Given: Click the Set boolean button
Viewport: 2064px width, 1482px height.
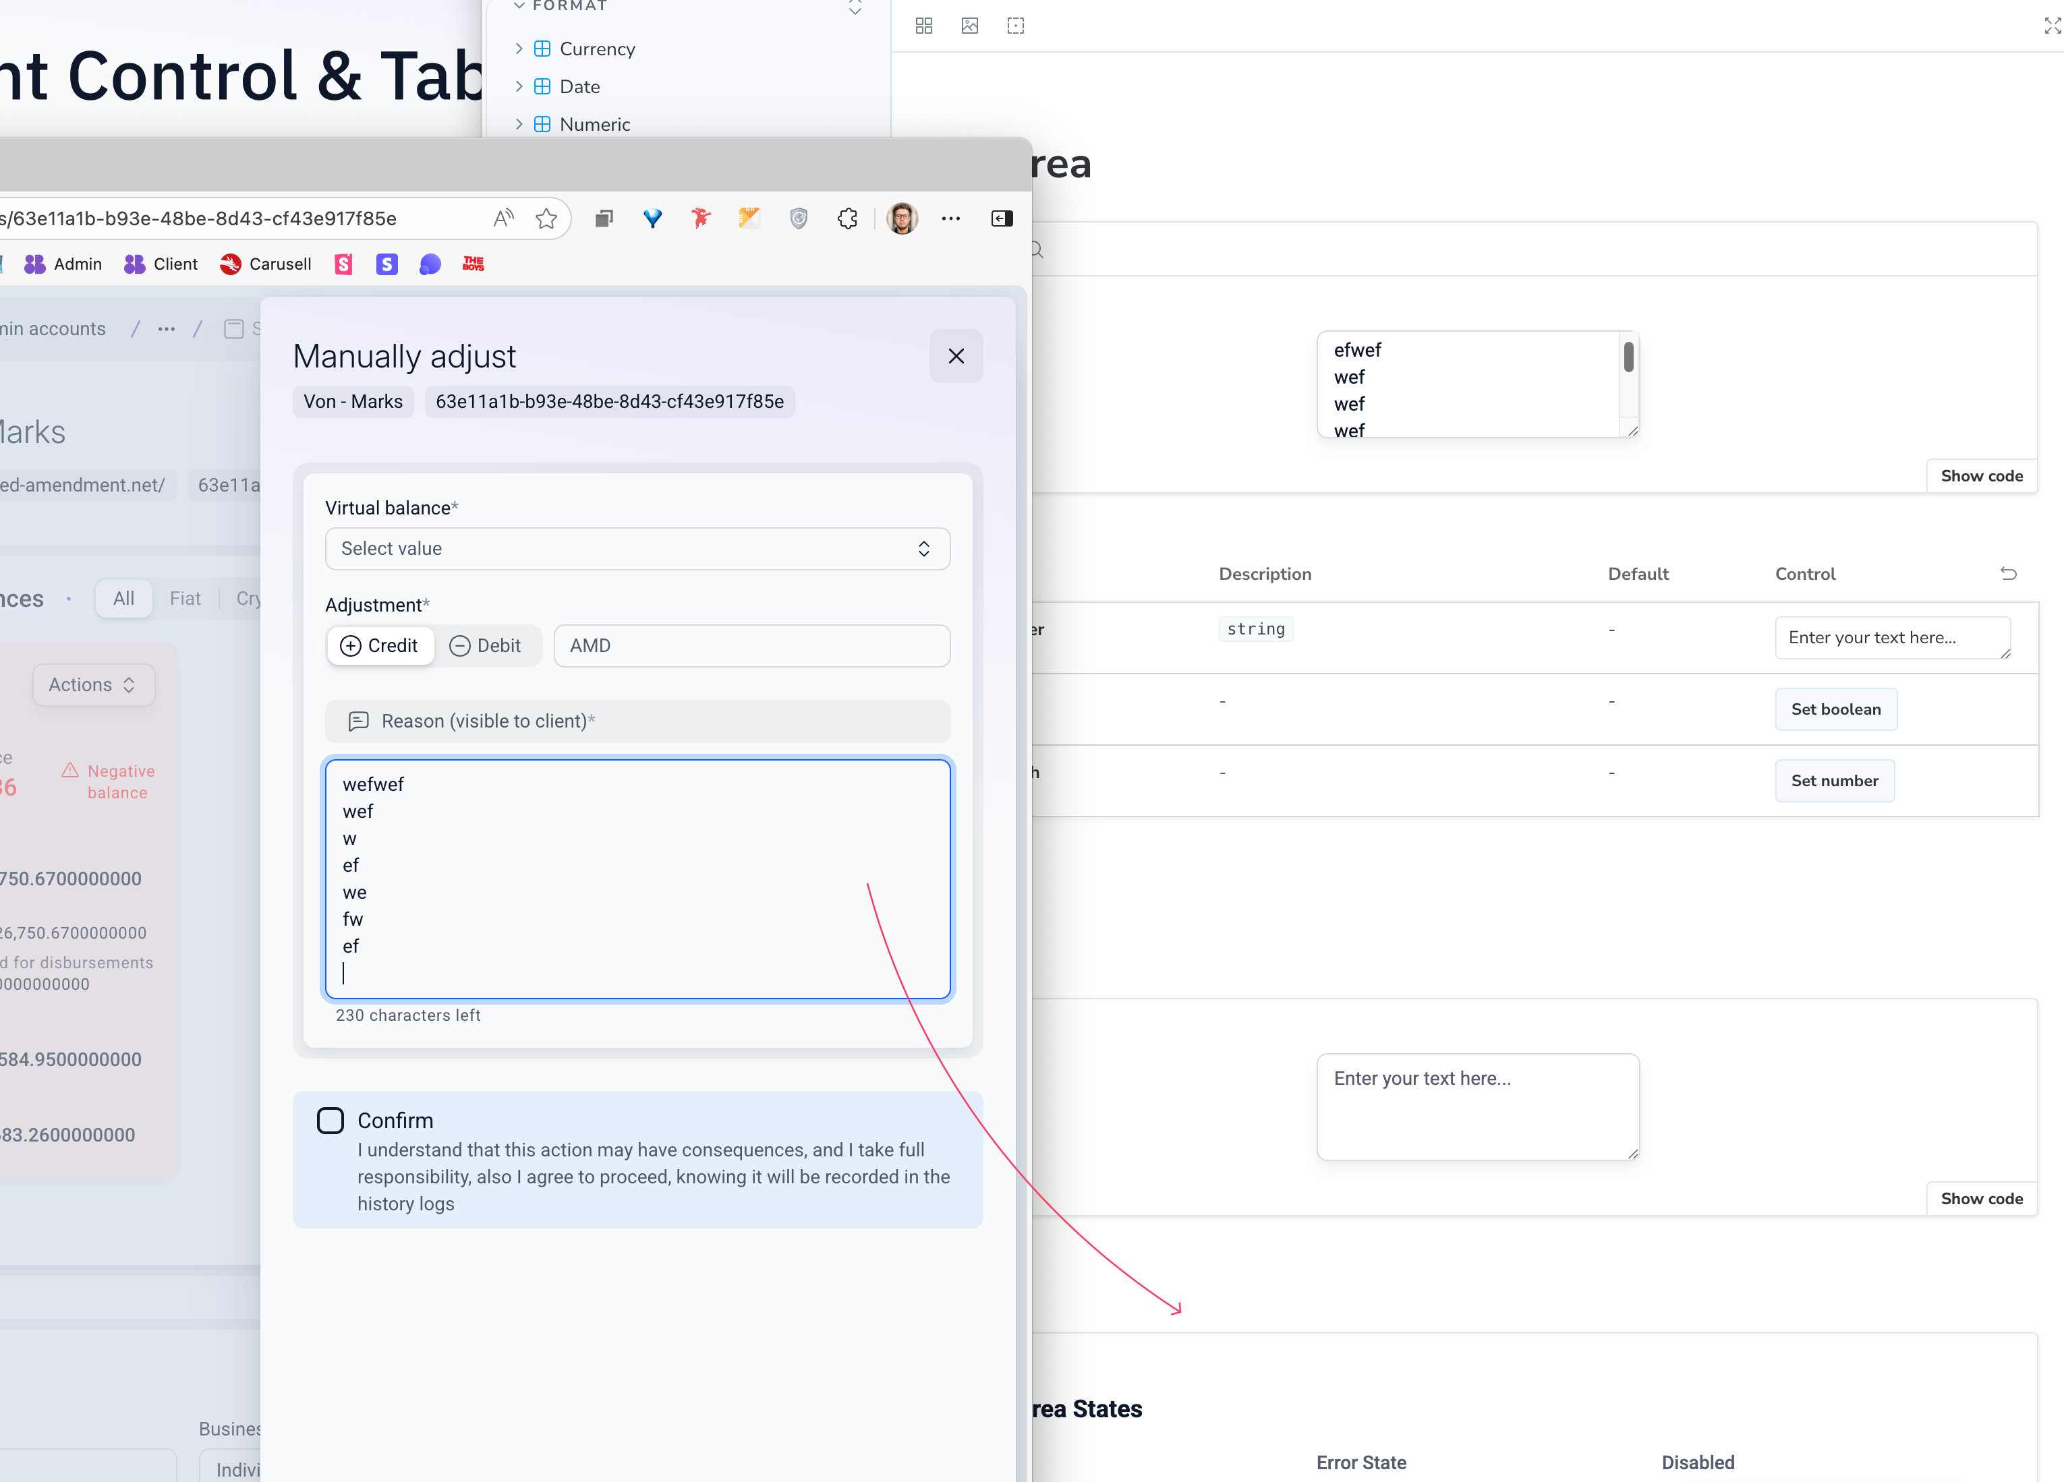Looking at the screenshot, I should point(1835,709).
